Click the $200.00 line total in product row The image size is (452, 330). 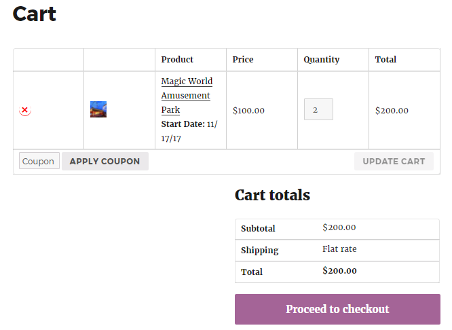pyautogui.click(x=392, y=111)
